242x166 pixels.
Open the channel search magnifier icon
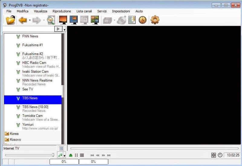click(51, 20)
